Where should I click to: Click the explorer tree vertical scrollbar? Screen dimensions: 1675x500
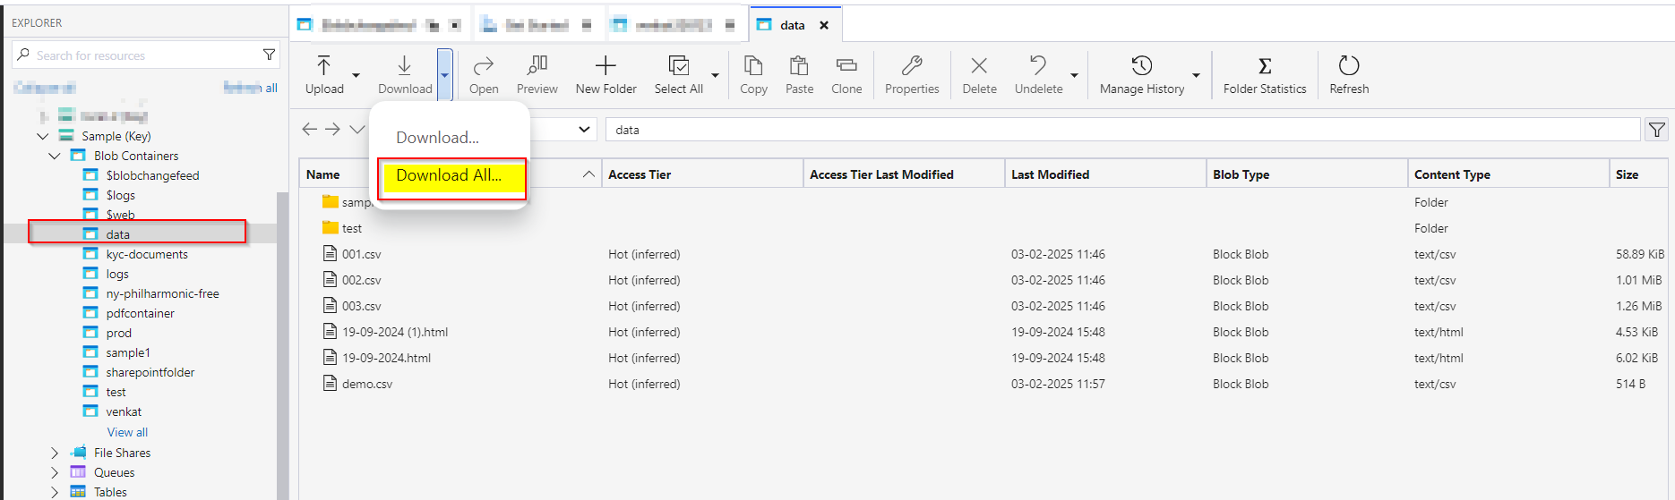click(283, 346)
